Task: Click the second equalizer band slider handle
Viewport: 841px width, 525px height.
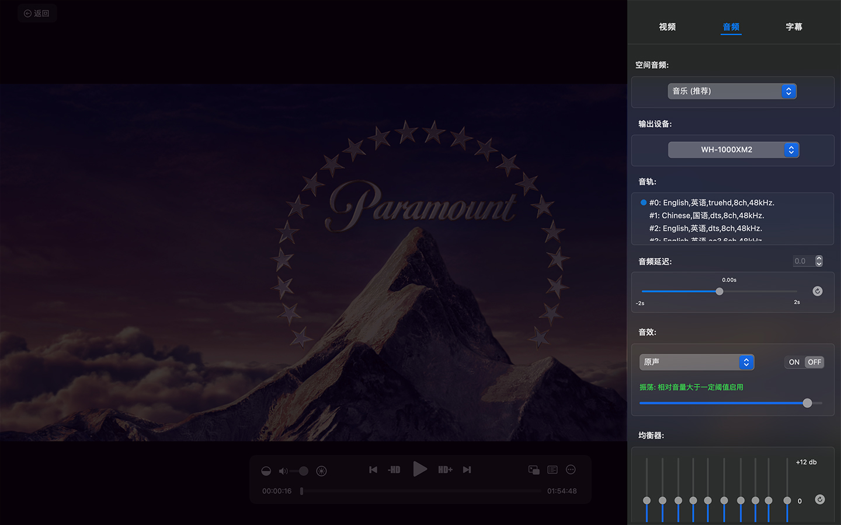Action: [662, 501]
